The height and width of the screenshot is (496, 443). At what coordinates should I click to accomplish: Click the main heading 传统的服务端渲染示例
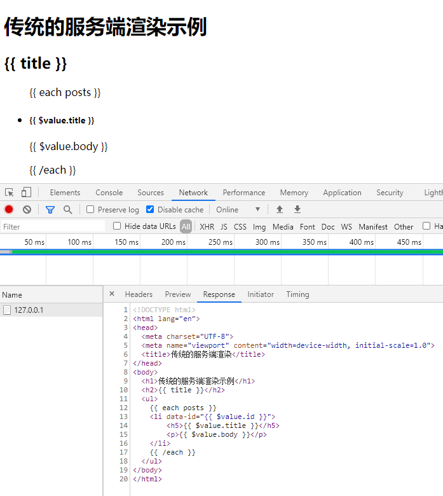click(106, 27)
